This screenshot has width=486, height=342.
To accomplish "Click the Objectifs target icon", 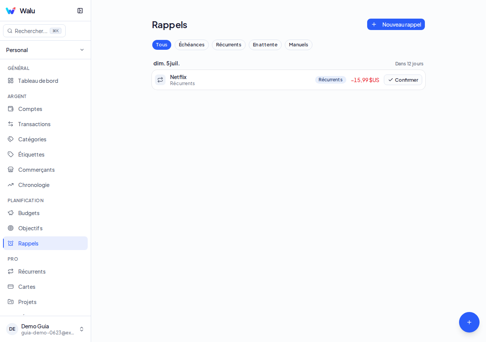I will tap(11, 228).
